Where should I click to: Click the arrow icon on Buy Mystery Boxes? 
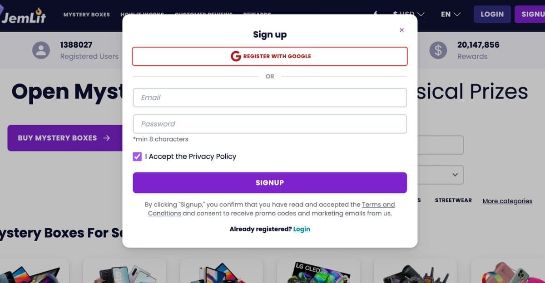point(106,138)
